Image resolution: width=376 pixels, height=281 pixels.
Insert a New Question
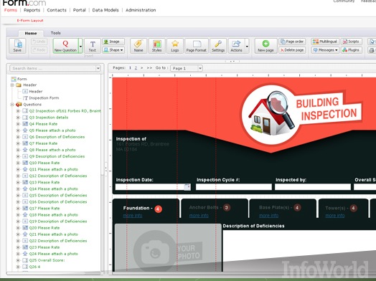(x=65, y=45)
